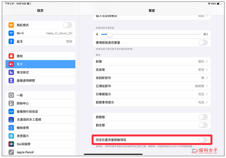Enable 使用按鈕更改音量 switch
This screenshot has height=158, width=226.
[x=203, y=42]
